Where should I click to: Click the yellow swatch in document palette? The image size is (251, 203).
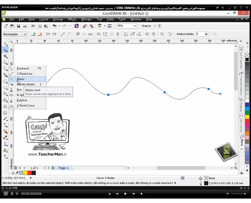coord(25,173)
